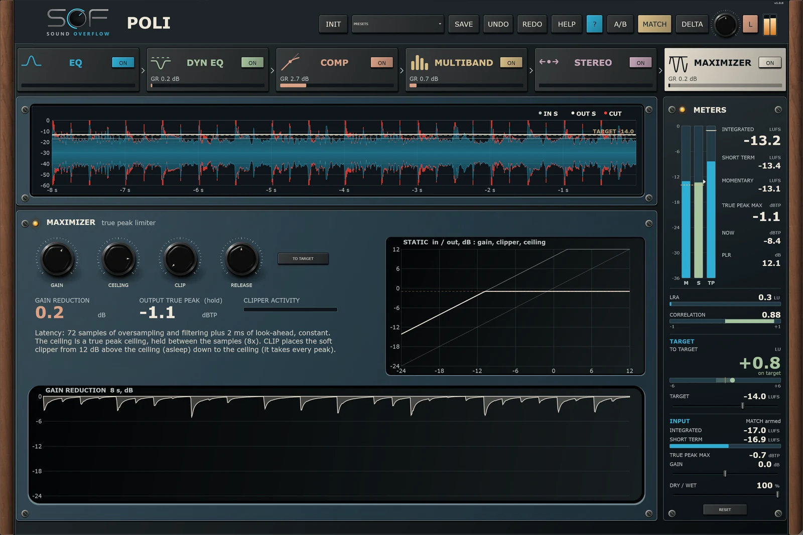
Task: Switch off the STEREO ON toggle
Action: click(x=641, y=63)
